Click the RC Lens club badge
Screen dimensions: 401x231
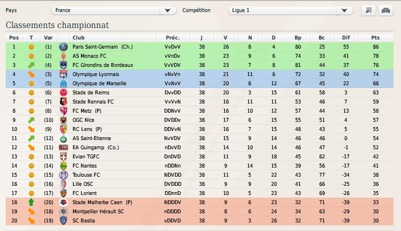pos(63,129)
